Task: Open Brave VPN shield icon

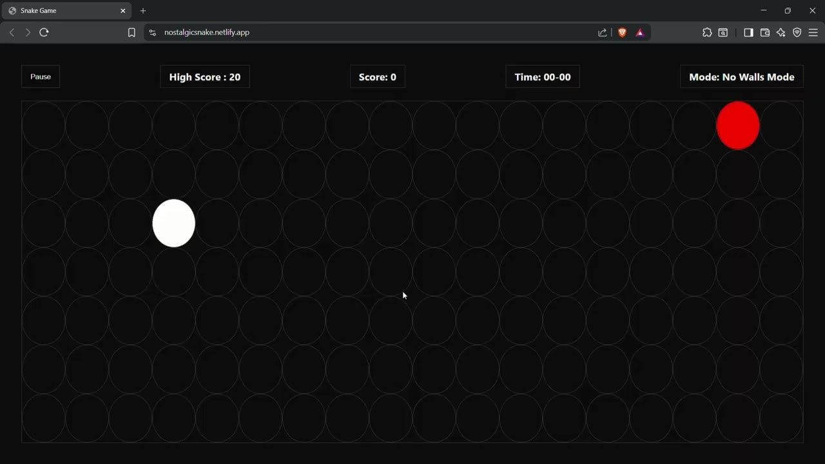Action: [x=797, y=32]
